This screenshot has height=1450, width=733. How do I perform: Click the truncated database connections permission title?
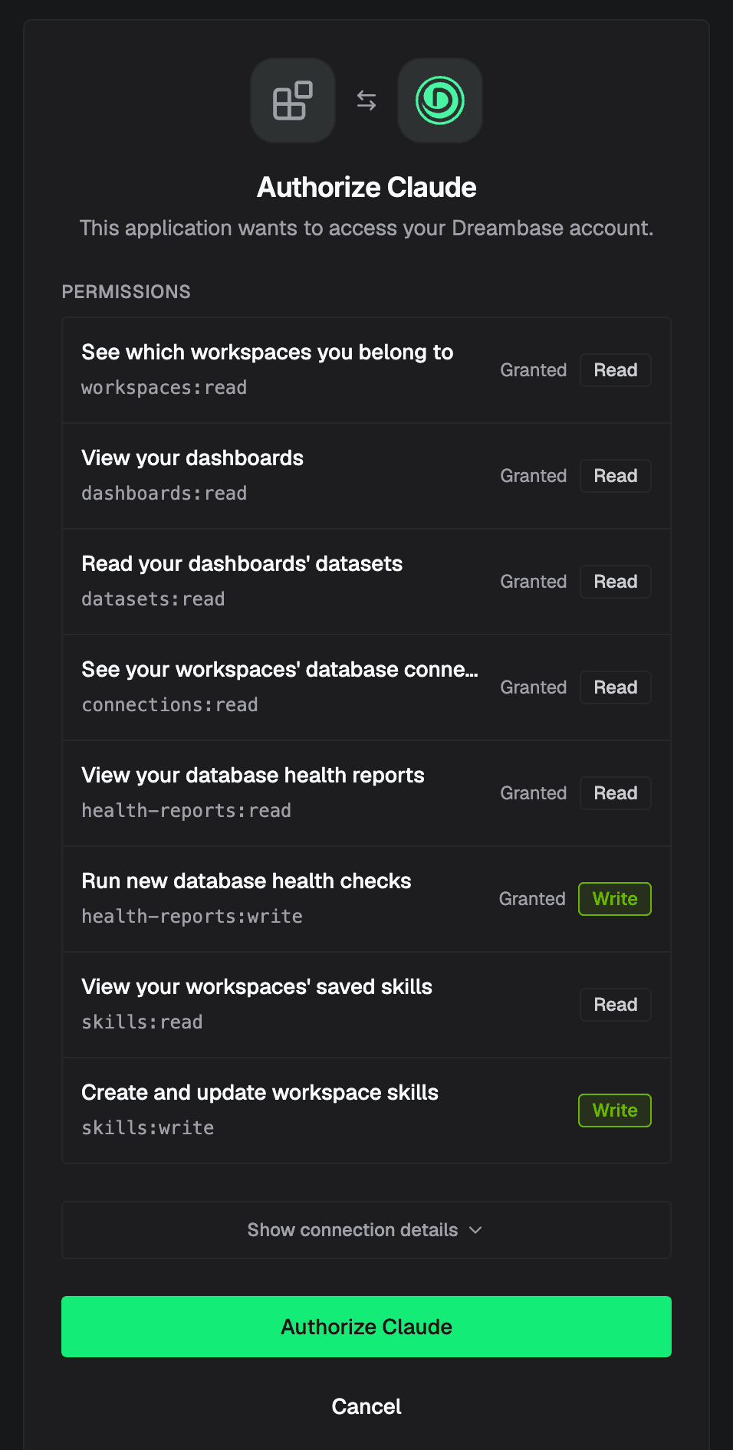click(x=280, y=669)
